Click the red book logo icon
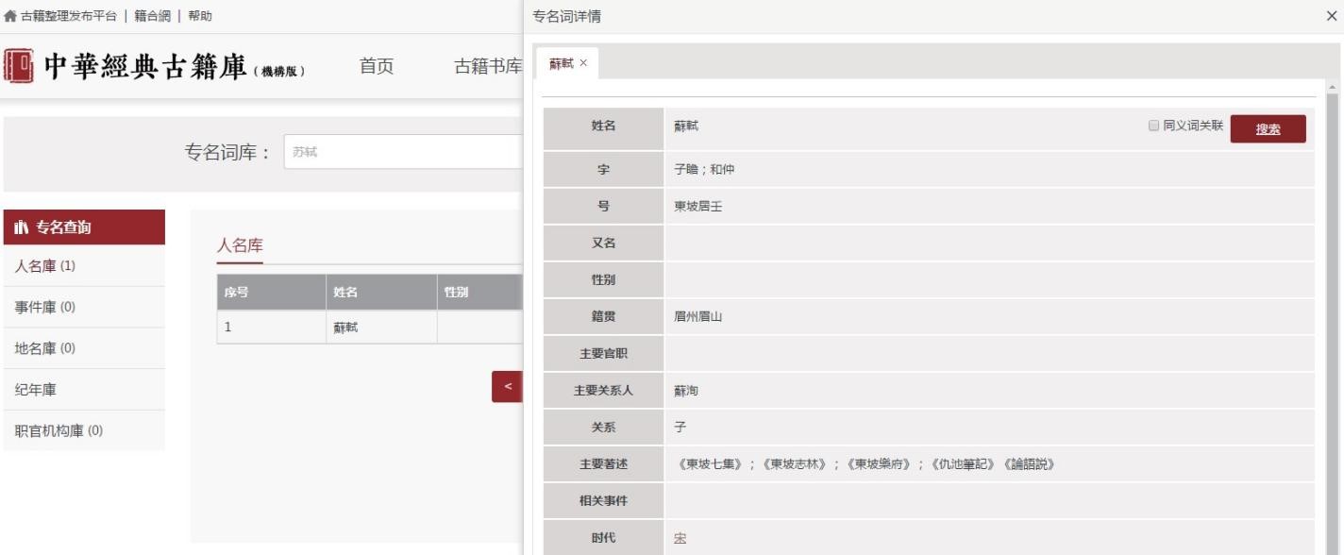The image size is (1344, 555). coord(19,66)
